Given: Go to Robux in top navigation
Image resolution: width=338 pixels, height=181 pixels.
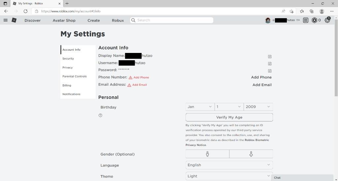Looking at the screenshot, I should click(118, 20).
